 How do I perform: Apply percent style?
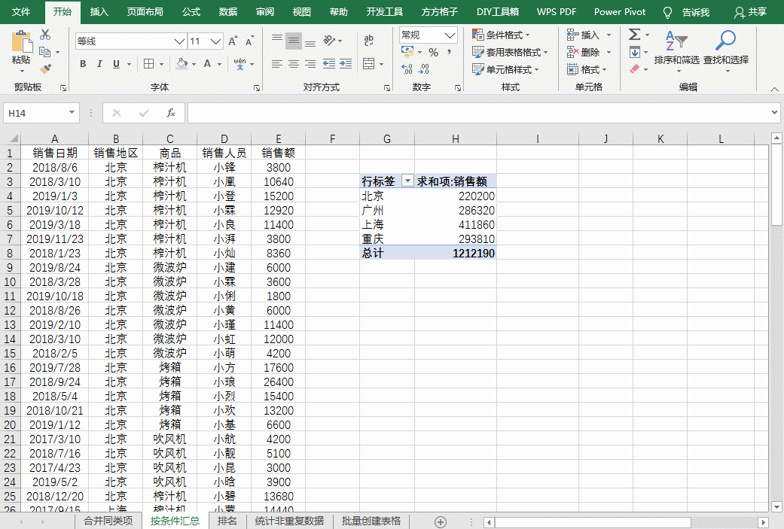click(x=434, y=52)
